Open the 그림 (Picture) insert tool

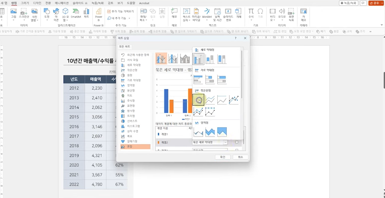(x=14, y=14)
